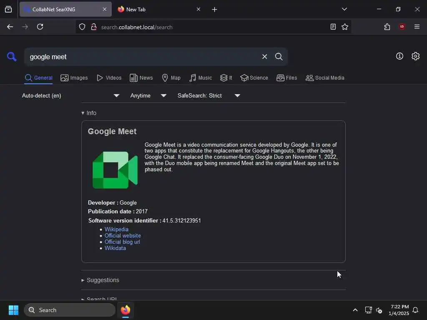
Task: Reload the current page
Action: click(x=40, y=27)
